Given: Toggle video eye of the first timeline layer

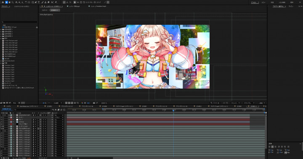Looking at the screenshot, I should pos(2,115).
